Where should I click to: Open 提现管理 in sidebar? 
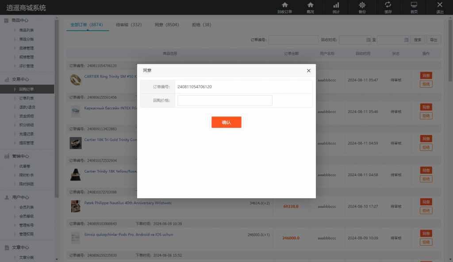coord(26,143)
